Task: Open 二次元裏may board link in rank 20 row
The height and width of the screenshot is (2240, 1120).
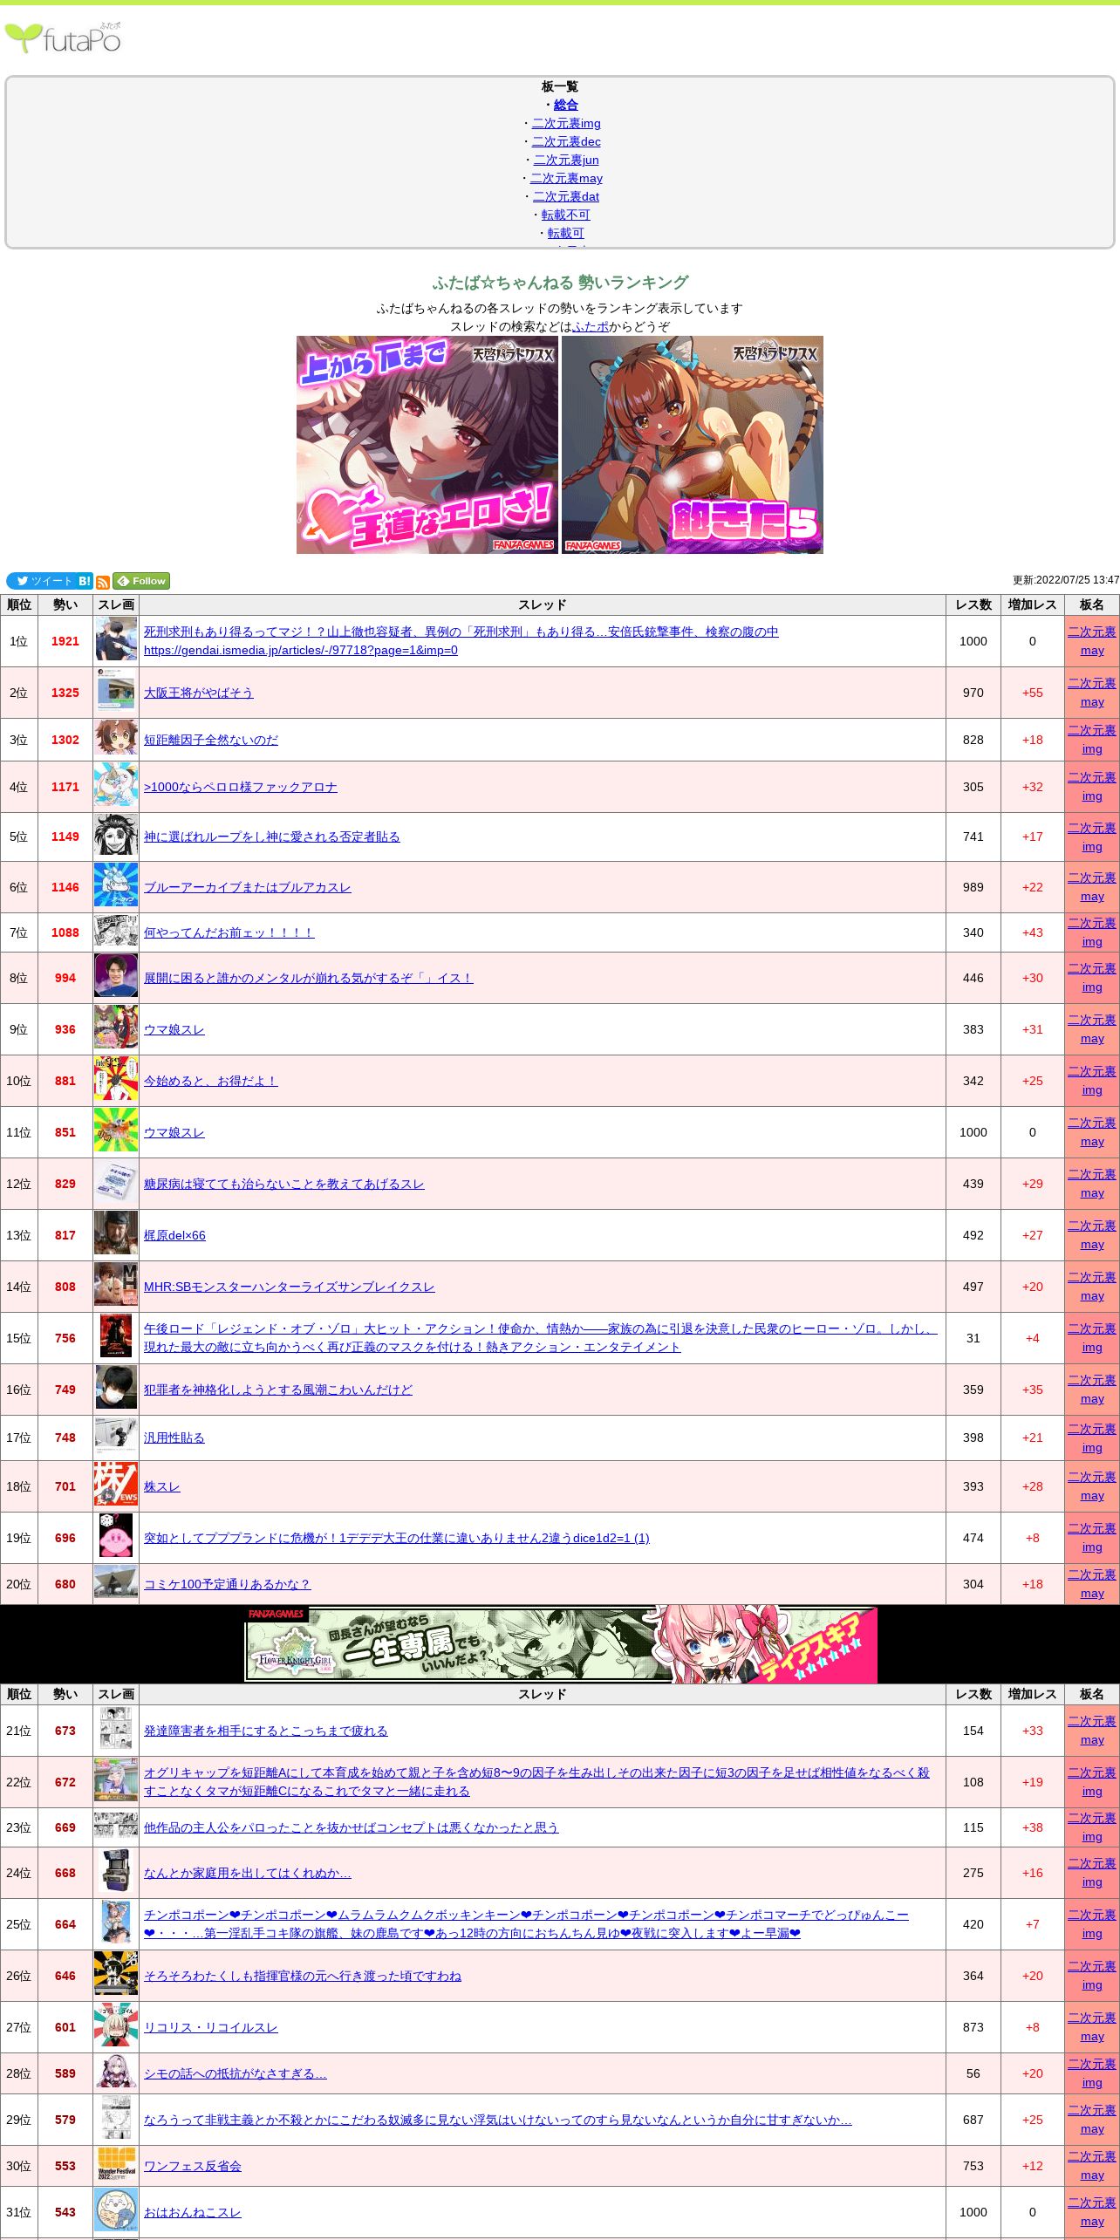Action: click(1092, 1584)
